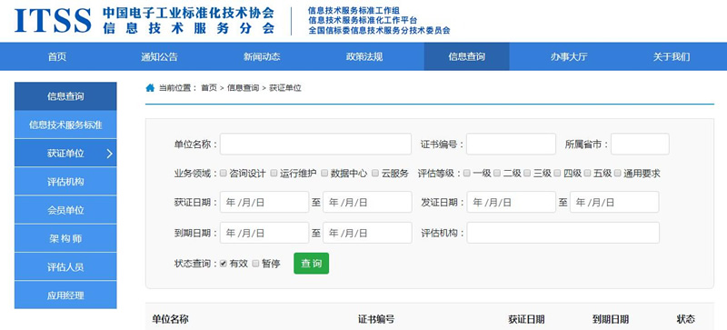Click header text 信息技术服务标准化工作平台
This screenshot has width=727, height=330.
pos(363,20)
